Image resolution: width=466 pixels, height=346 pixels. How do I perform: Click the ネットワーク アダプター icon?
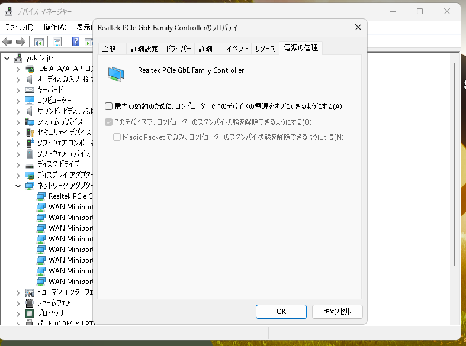(x=30, y=186)
